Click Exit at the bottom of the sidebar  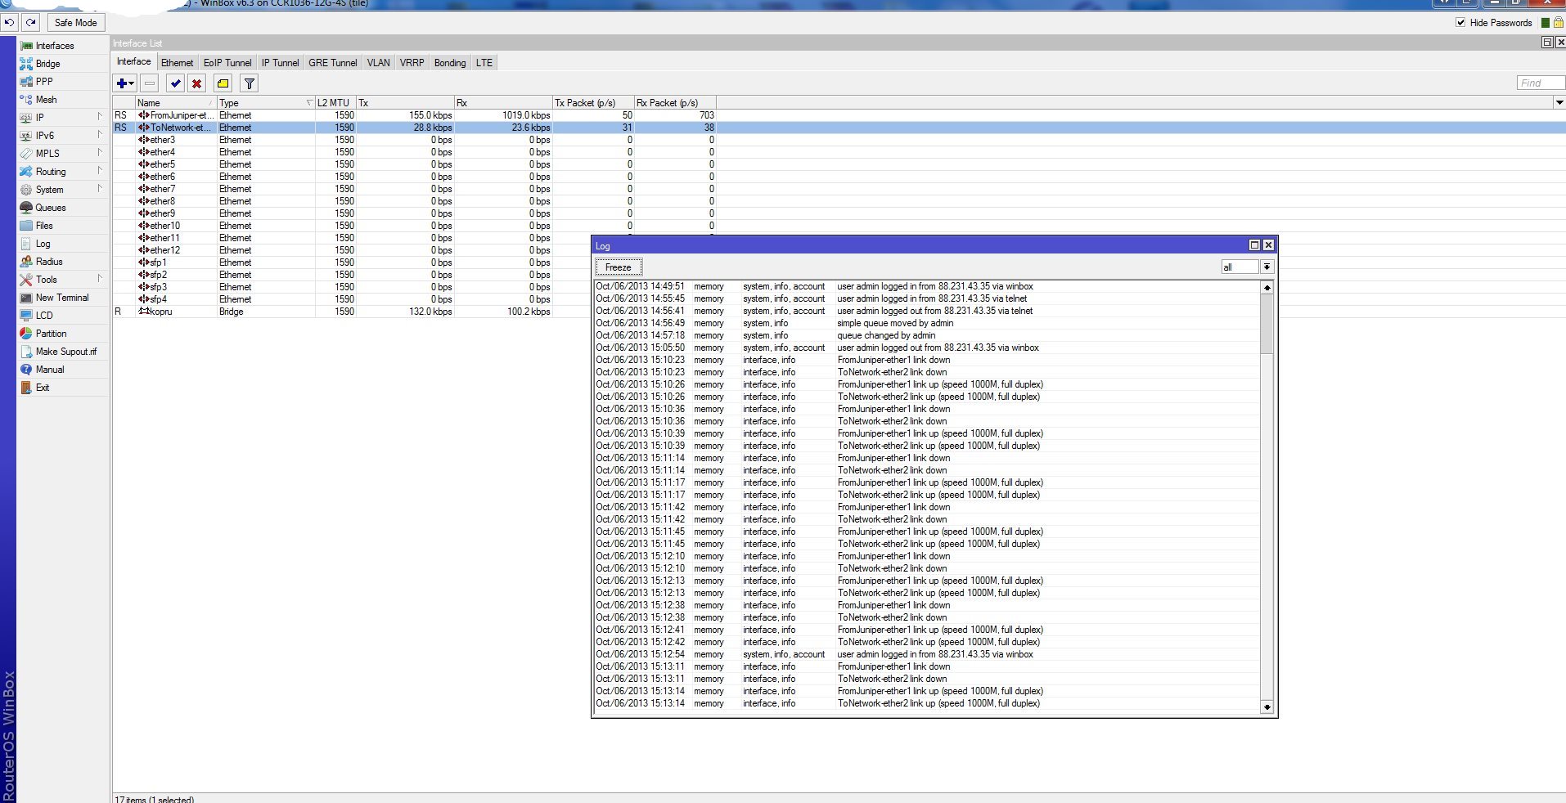click(x=41, y=387)
